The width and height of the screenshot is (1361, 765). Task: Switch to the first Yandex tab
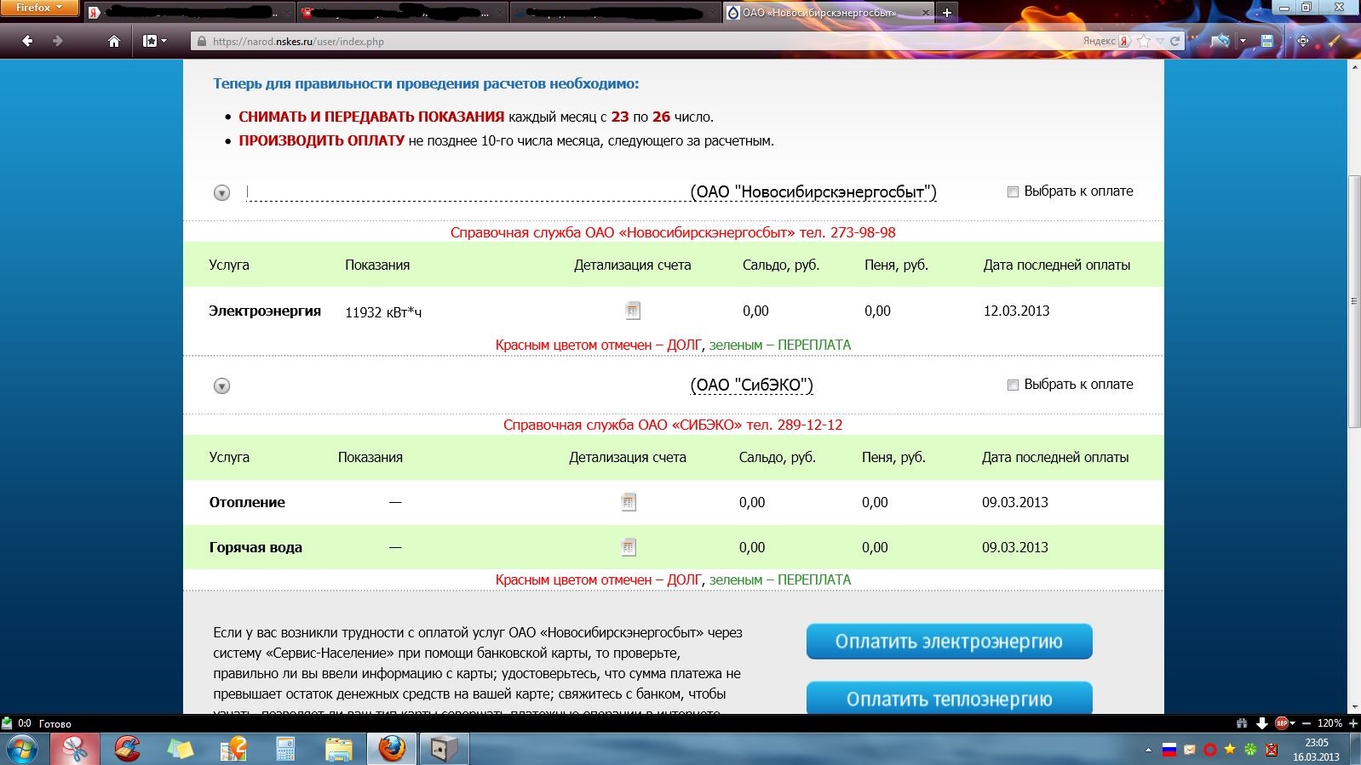tap(188, 13)
